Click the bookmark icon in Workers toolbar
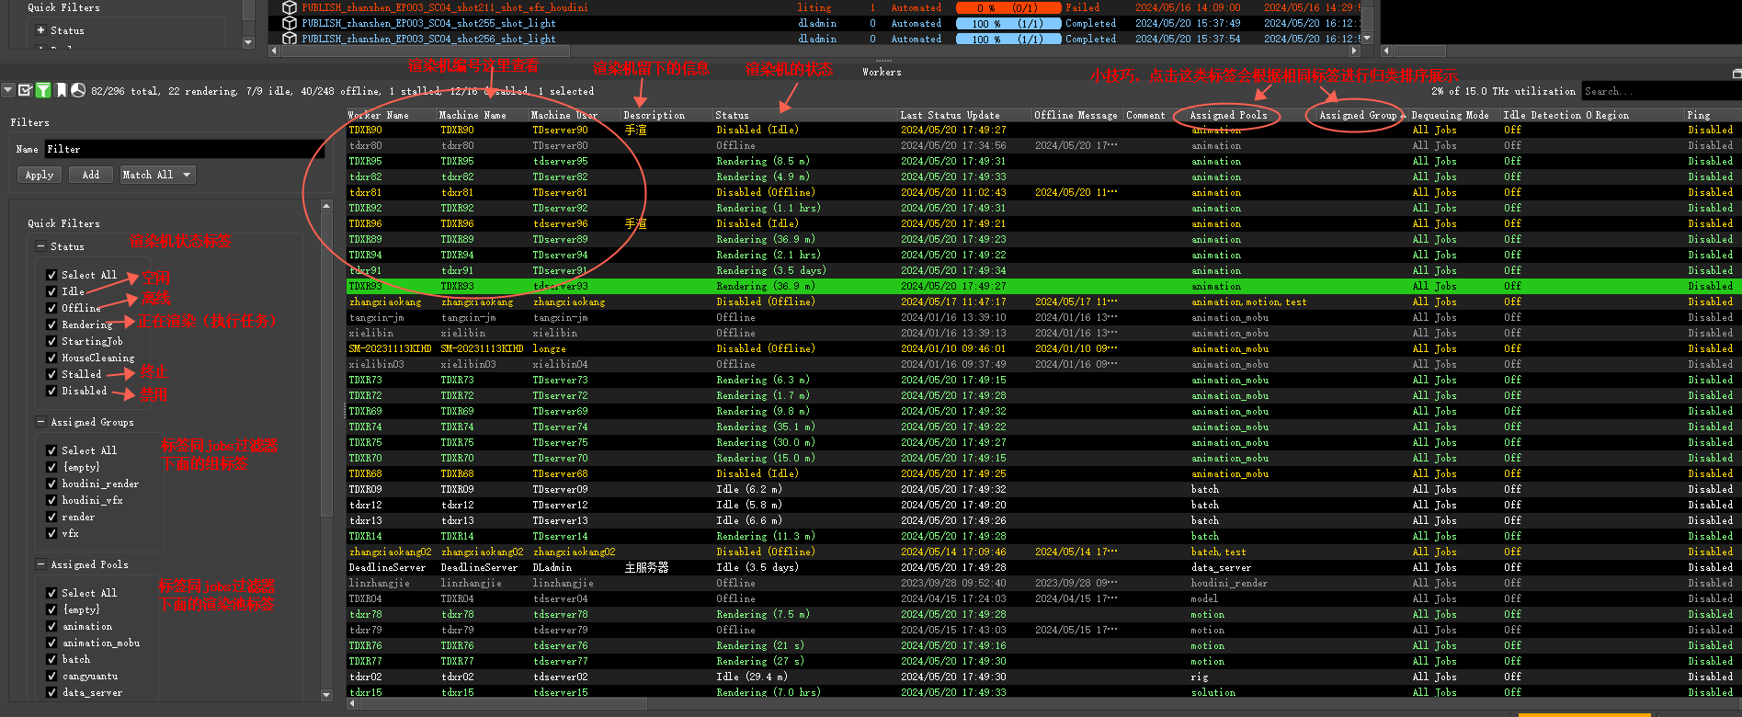1742x717 pixels. tap(61, 90)
